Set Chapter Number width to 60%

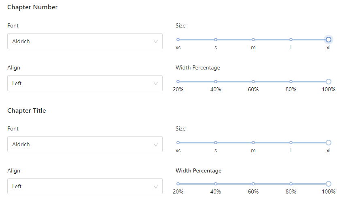point(253,82)
